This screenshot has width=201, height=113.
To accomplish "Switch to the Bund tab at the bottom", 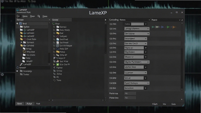I will [20, 103].
